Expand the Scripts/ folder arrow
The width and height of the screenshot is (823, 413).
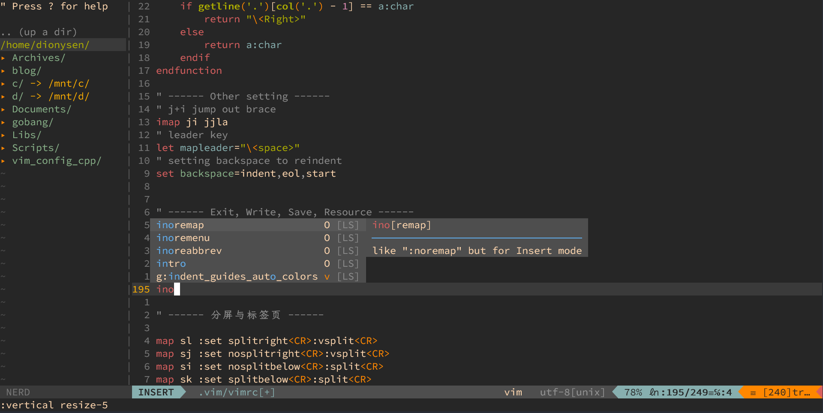point(3,148)
